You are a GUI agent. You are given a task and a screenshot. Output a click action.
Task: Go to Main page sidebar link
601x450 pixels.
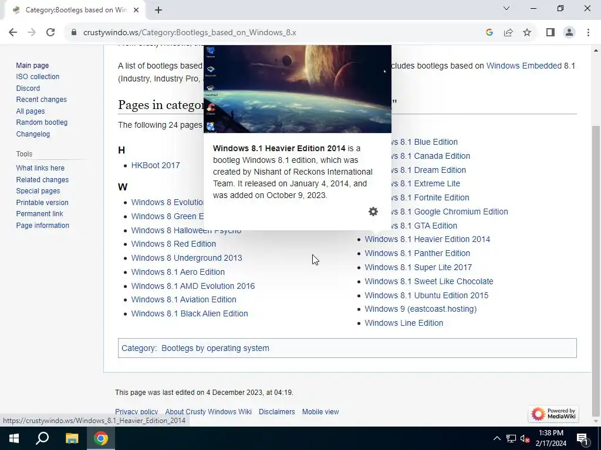[32, 66]
